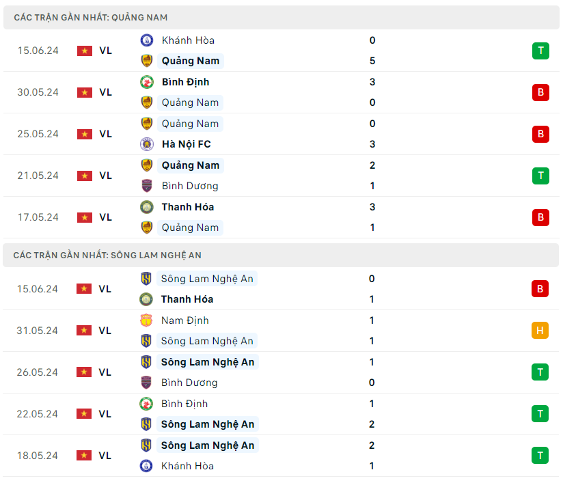Click the Hà Nội FC club logo
Image resolution: width=563 pixels, height=483 pixels.
pyautogui.click(x=146, y=144)
